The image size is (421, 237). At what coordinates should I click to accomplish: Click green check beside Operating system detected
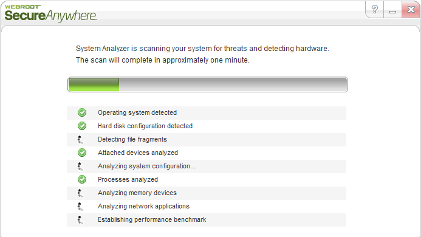[82, 112]
